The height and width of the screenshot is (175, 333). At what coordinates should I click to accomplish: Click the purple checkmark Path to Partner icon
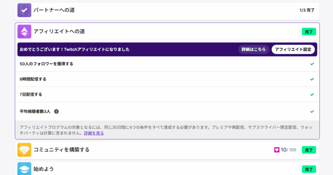[24, 10]
